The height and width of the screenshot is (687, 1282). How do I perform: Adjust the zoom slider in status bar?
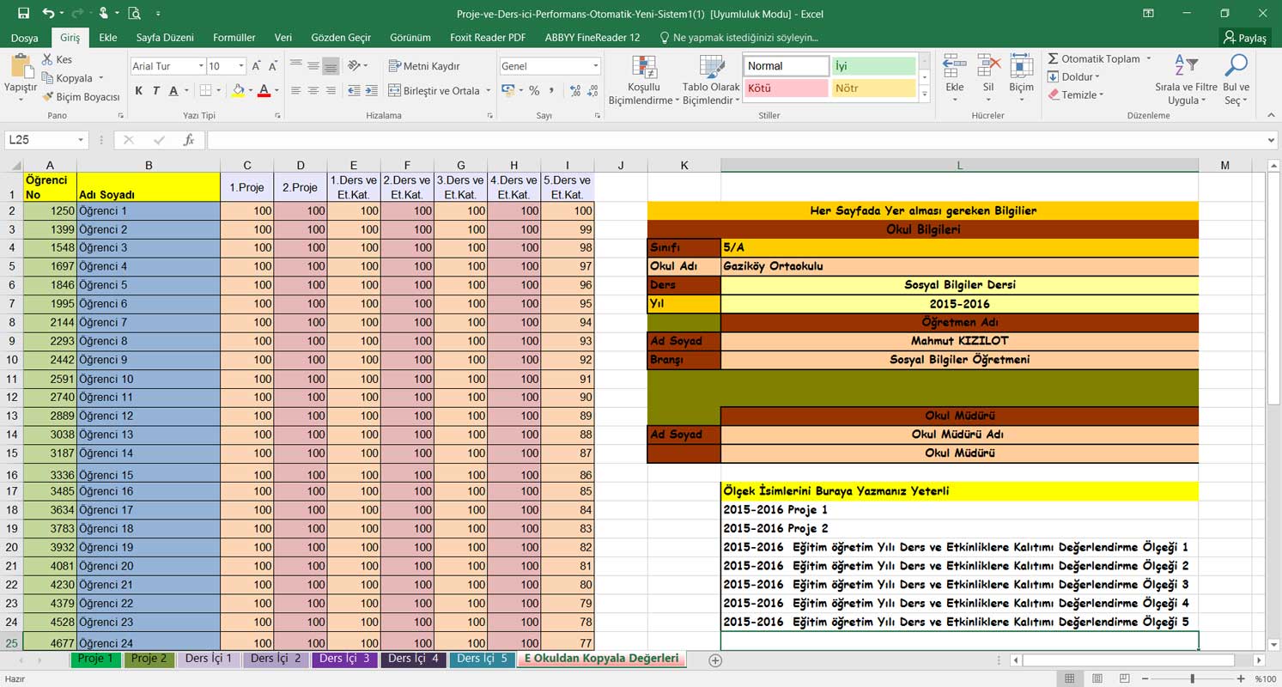tap(1192, 678)
